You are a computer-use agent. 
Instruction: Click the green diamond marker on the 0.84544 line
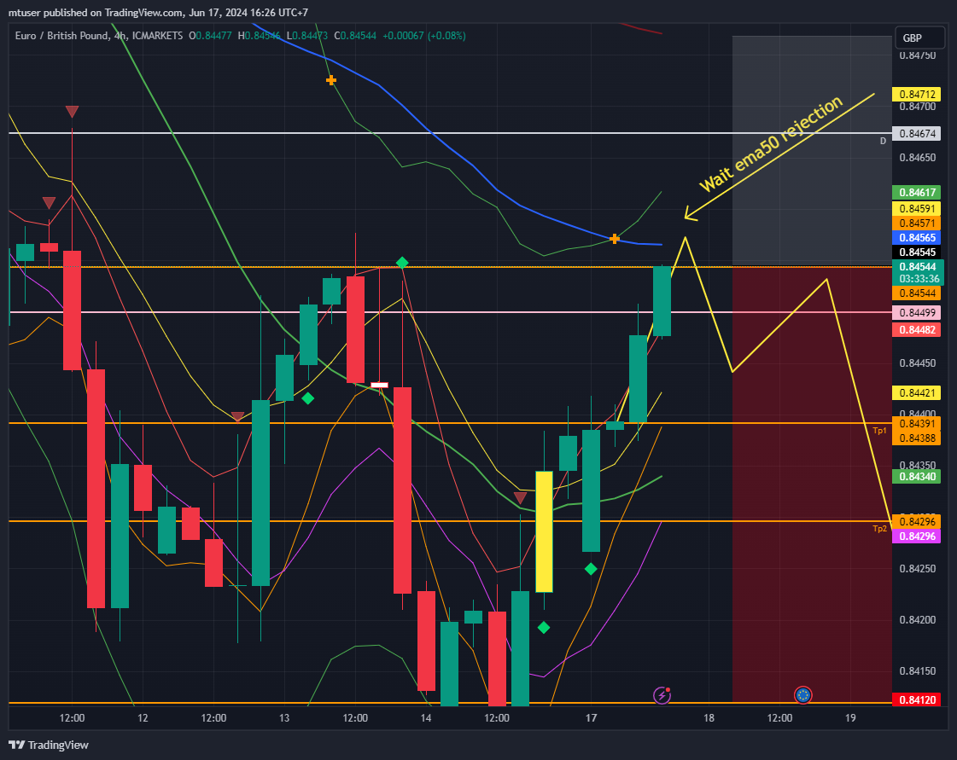(x=402, y=262)
